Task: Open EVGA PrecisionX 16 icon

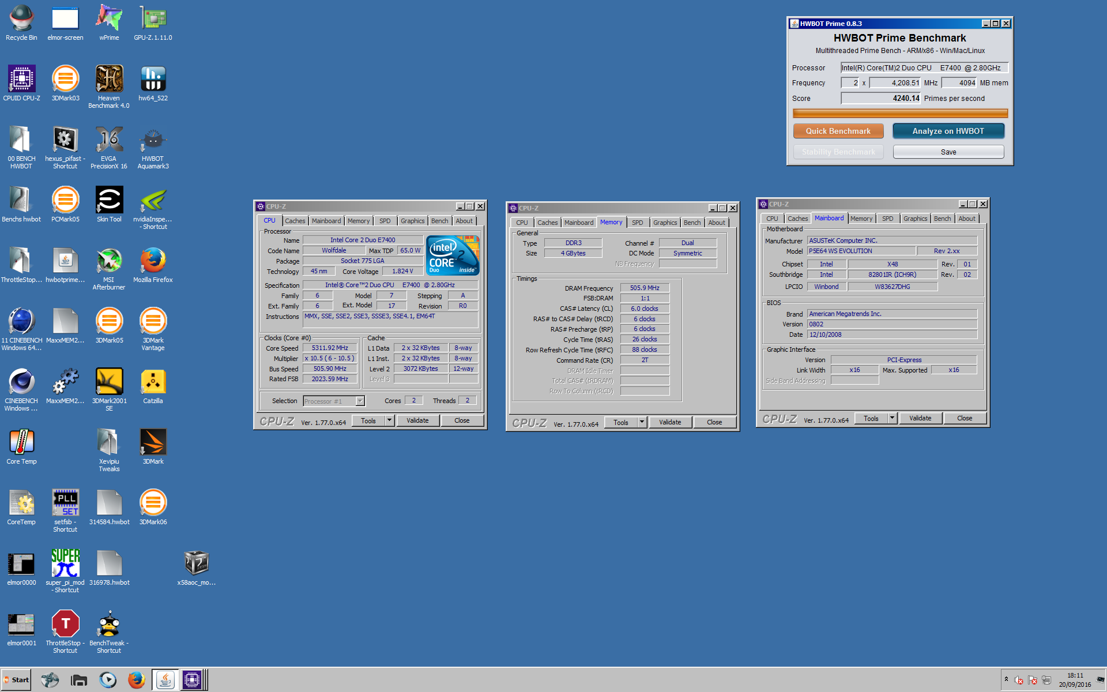Action: tap(109, 148)
